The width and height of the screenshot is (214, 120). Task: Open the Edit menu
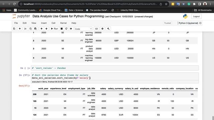click(24, 23)
